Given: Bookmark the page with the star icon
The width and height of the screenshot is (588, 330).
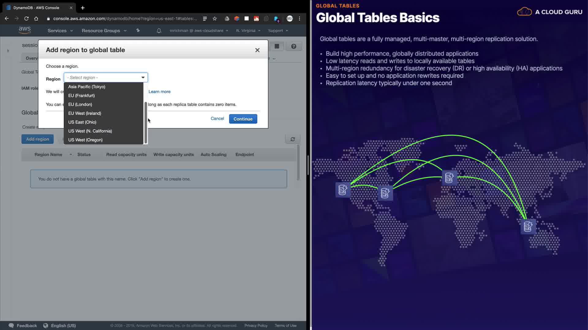Looking at the screenshot, I should coord(215,19).
